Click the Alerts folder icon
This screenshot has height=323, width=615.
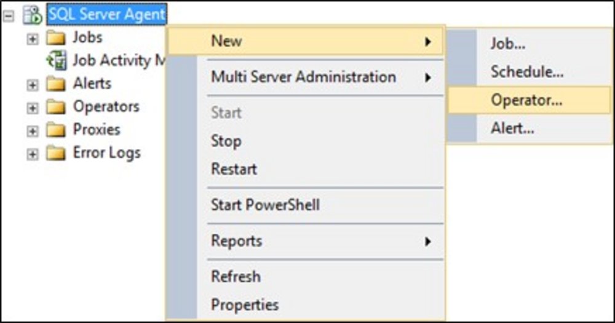click(56, 84)
